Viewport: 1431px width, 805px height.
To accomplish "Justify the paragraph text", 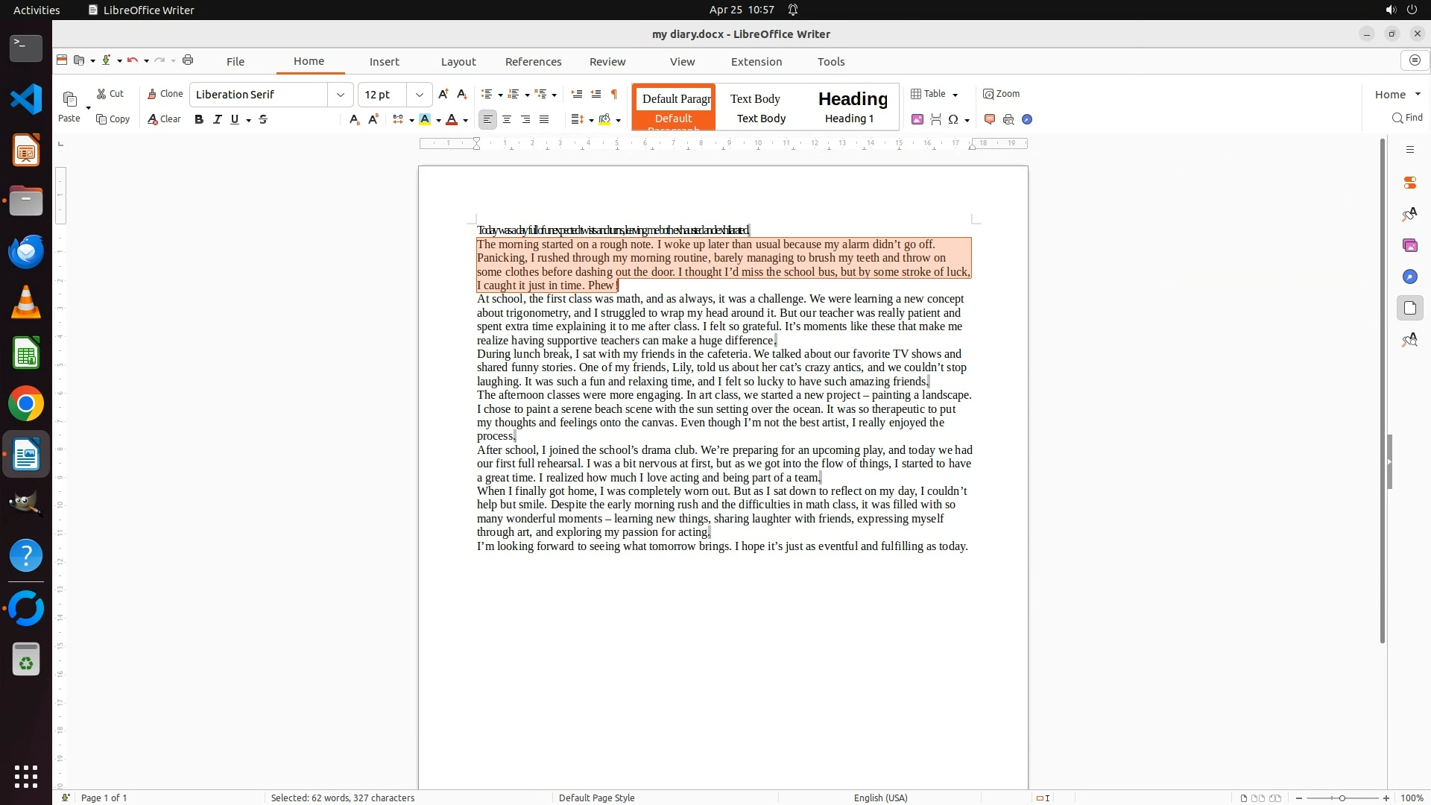I will 544,119.
